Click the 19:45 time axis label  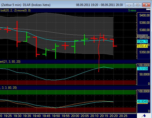46,116
